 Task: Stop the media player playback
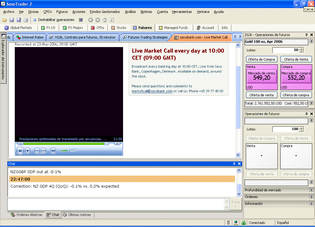pyautogui.click(x=28, y=150)
